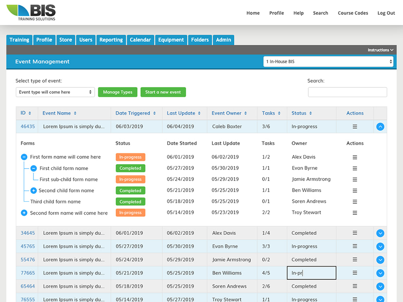
Task: Expand event 65464 row details
Action: [380, 286]
